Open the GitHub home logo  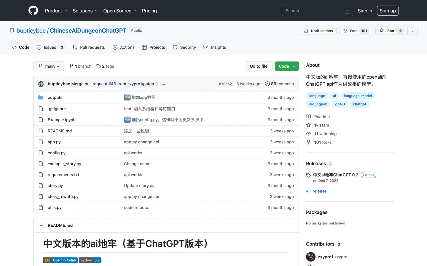tap(33, 11)
